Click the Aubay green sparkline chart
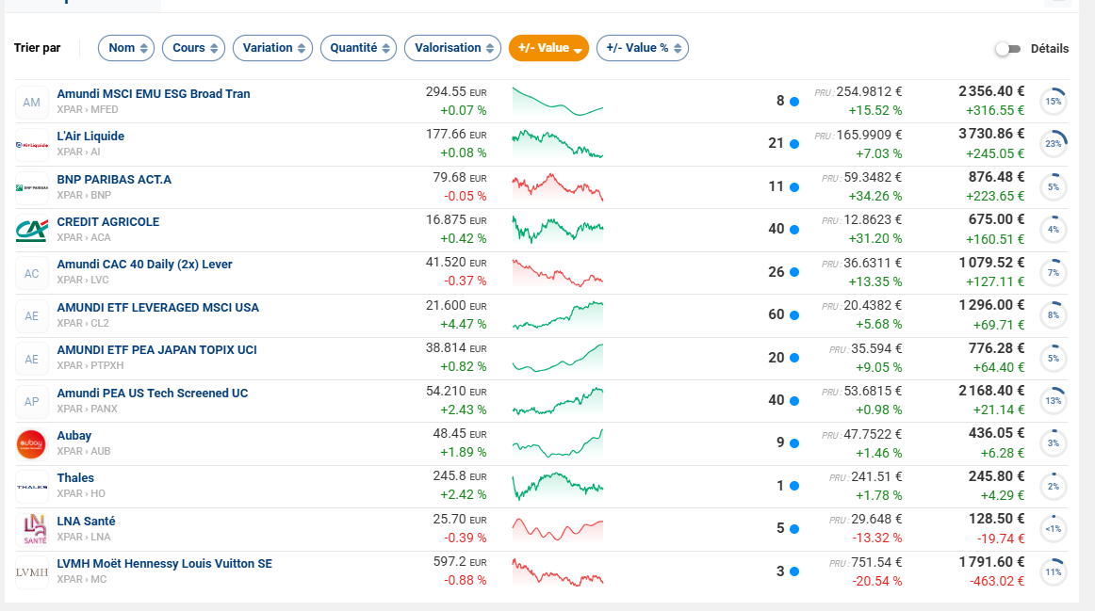The height and width of the screenshot is (611, 1095). pyautogui.click(x=557, y=442)
